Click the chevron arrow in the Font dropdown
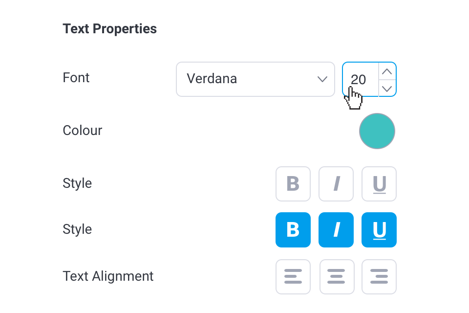This screenshot has height=313, width=469. (x=322, y=79)
